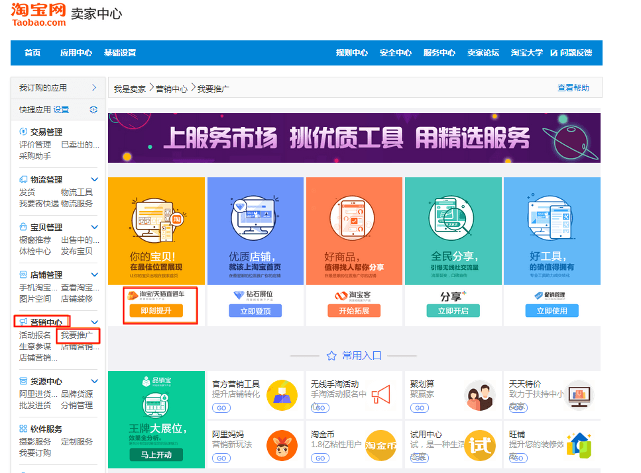The width and height of the screenshot is (641, 473).
Task: Click the 立即开启 button
Action: click(453, 311)
